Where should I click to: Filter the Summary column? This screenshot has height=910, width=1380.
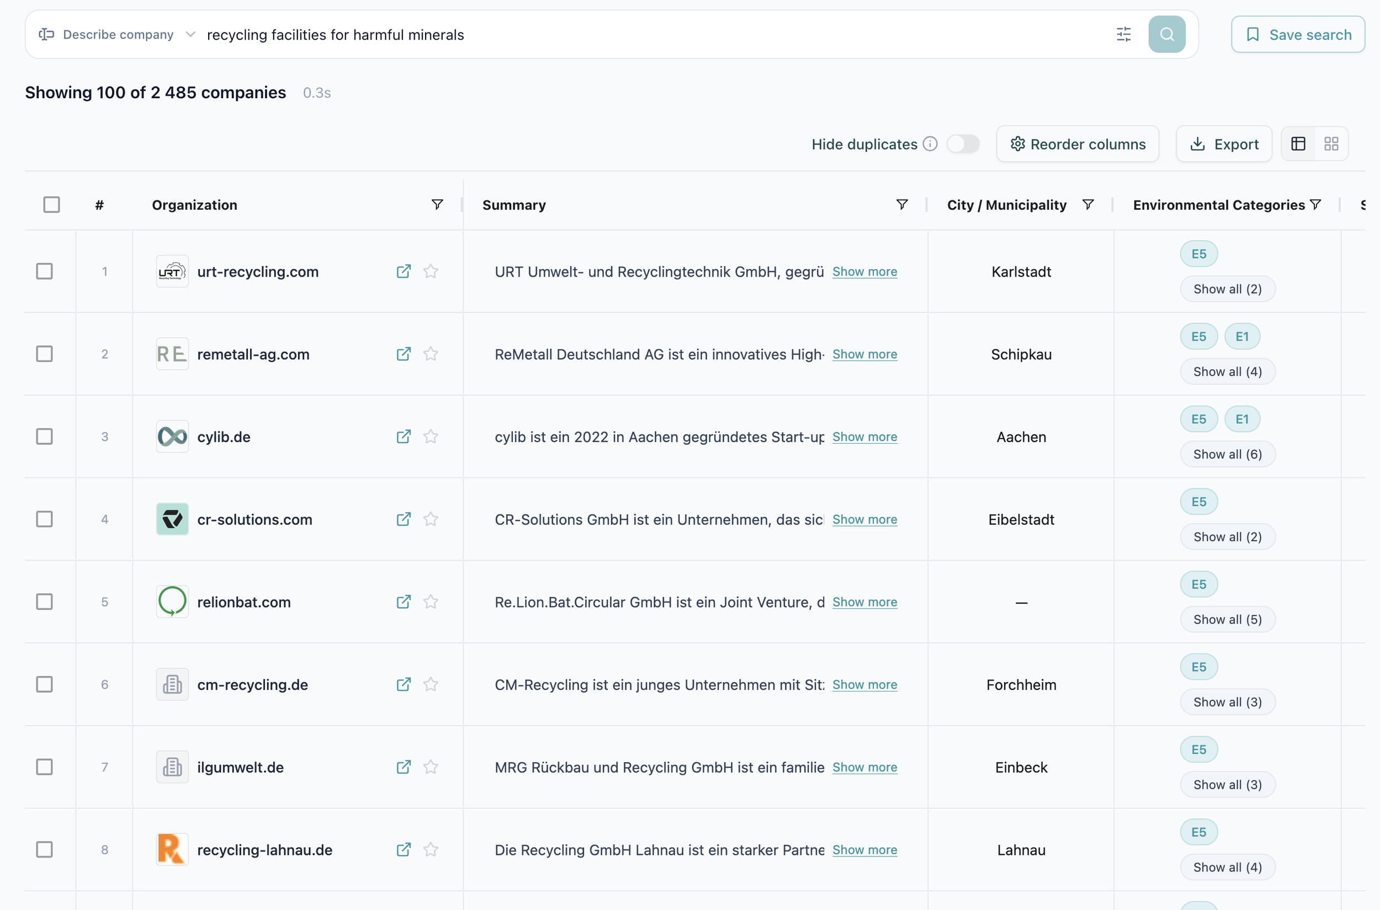[x=901, y=204]
